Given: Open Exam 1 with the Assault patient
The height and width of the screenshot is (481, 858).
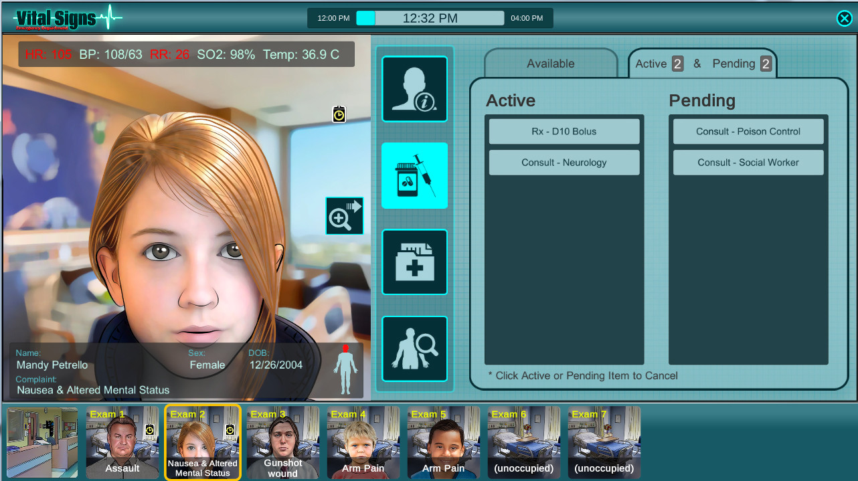Looking at the screenshot, I should (x=122, y=442).
